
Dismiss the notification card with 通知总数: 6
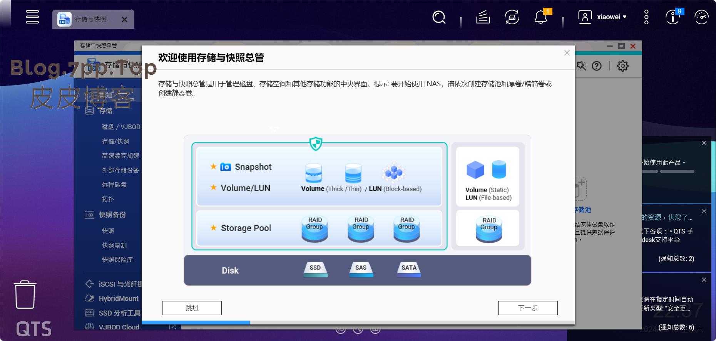[x=704, y=280]
